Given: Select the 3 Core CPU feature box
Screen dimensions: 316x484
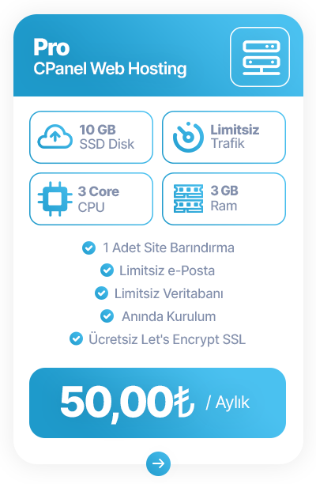Looking at the screenshot, I should pos(92,199).
